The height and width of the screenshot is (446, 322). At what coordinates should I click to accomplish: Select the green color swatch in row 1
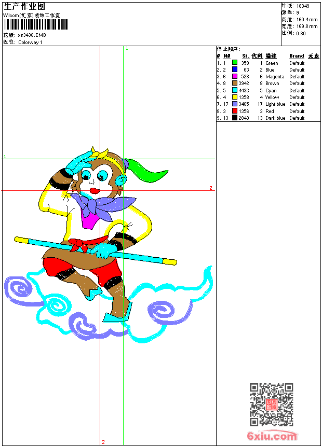(x=235, y=62)
